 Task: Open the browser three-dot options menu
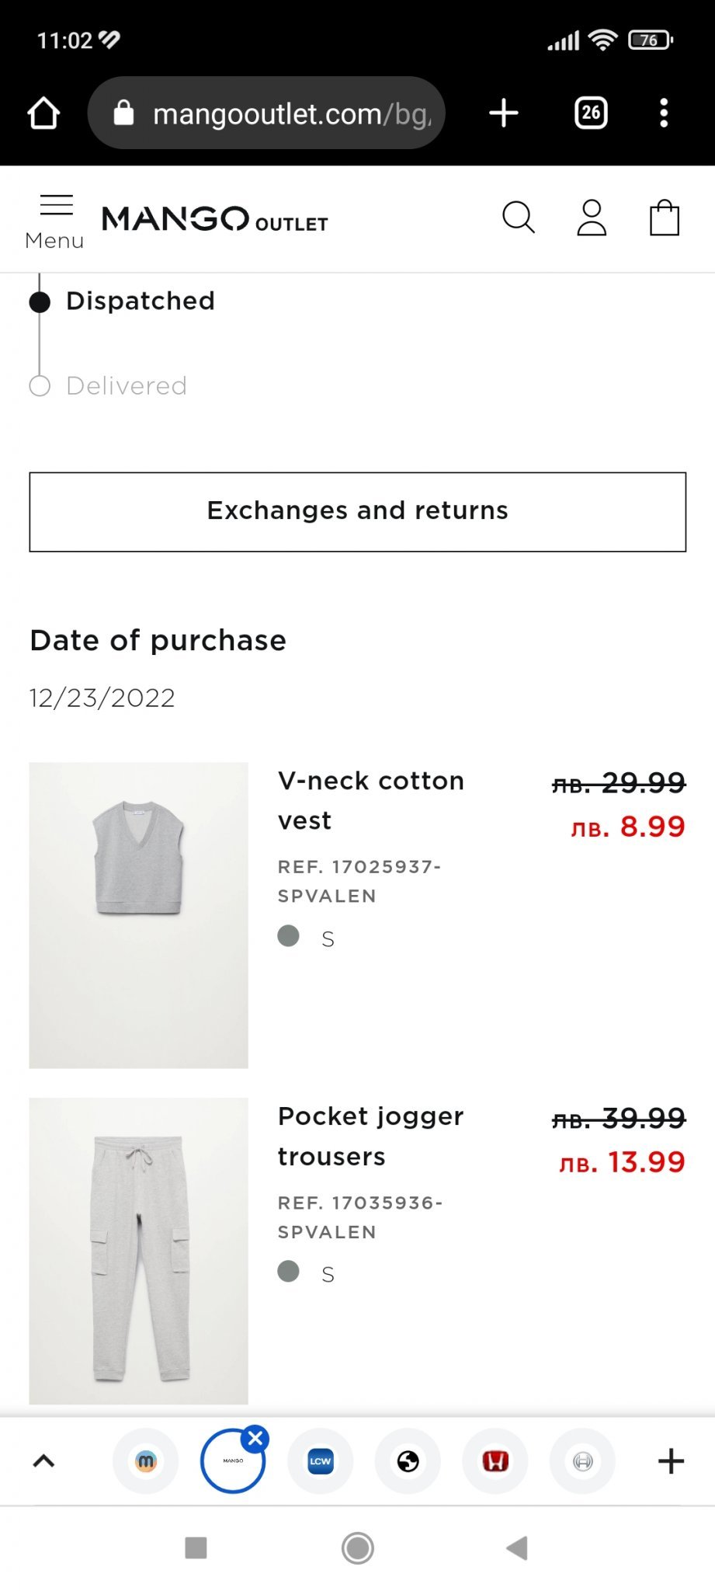click(x=664, y=113)
